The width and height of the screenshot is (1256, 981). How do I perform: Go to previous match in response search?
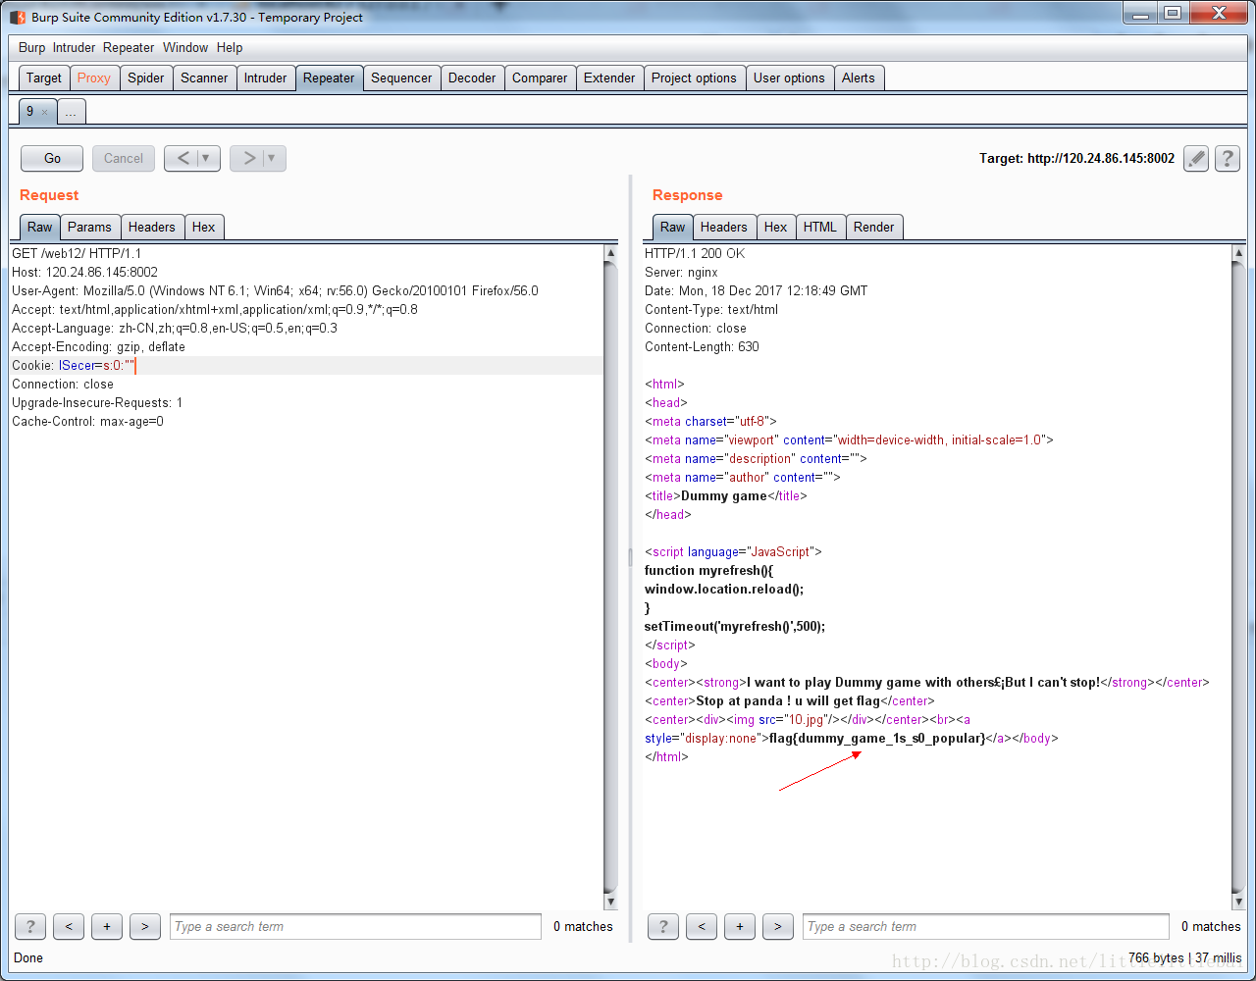coord(702,926)
